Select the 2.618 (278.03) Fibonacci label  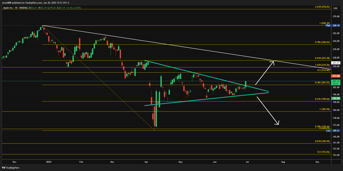point(322,7)
